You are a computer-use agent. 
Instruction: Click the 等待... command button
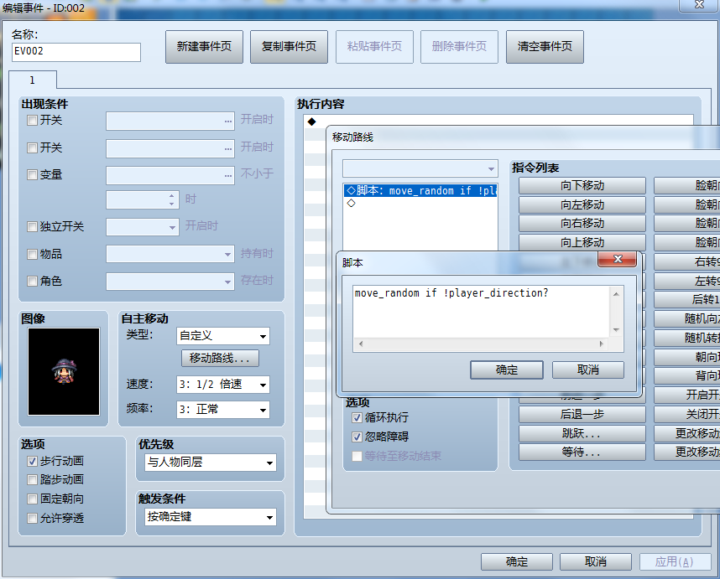[x=582, y=452]
